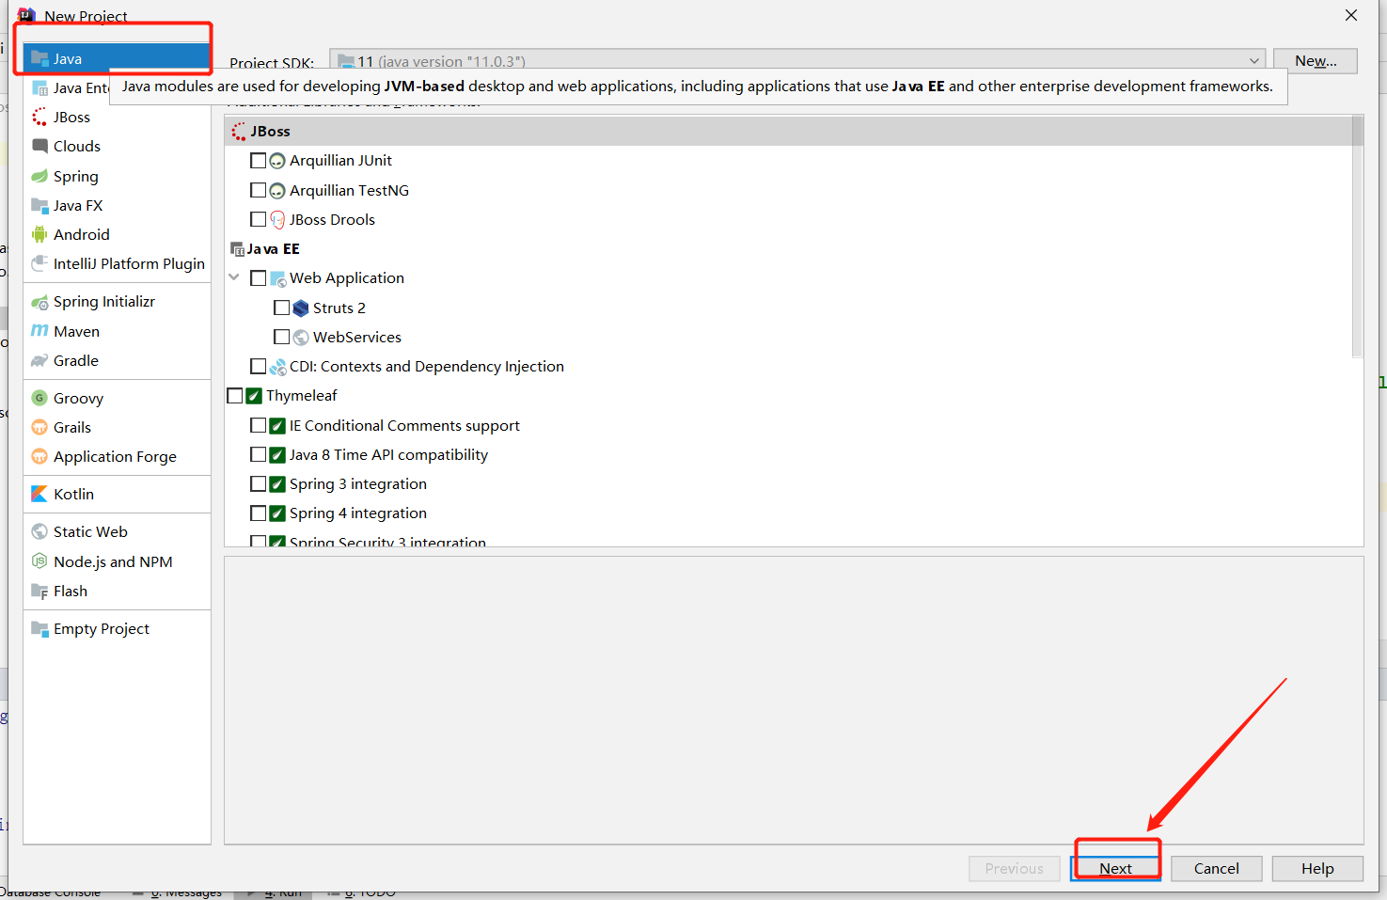Click the Gradle elephant icon
This screenshot has width=1387, height=900.
(x=39, y=360)
